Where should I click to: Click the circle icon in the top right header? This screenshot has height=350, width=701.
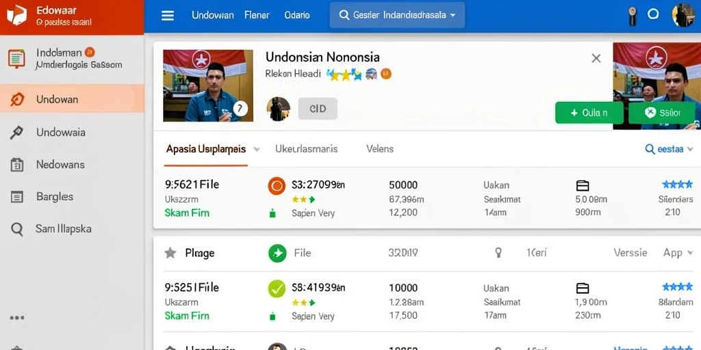[x=653, y=14]
